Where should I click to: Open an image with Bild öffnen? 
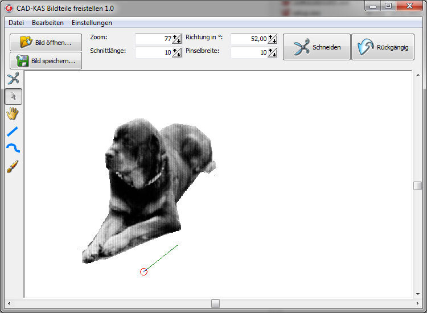point(46,43)
